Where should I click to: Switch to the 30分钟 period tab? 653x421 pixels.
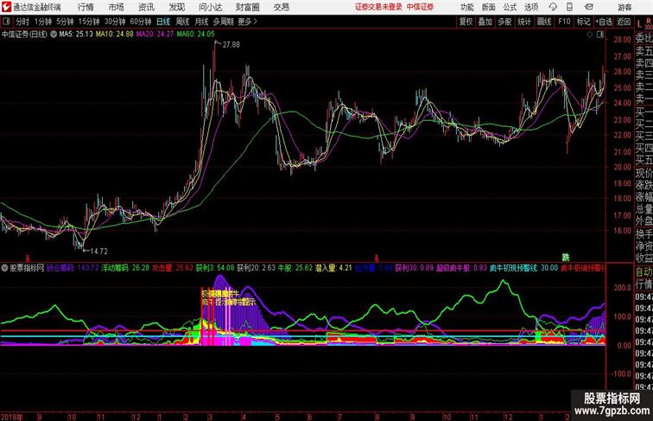[115, 22]
